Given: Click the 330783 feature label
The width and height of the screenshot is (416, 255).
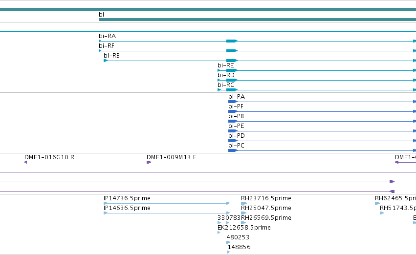Looking at the screenshot, I should pos(229,218).
